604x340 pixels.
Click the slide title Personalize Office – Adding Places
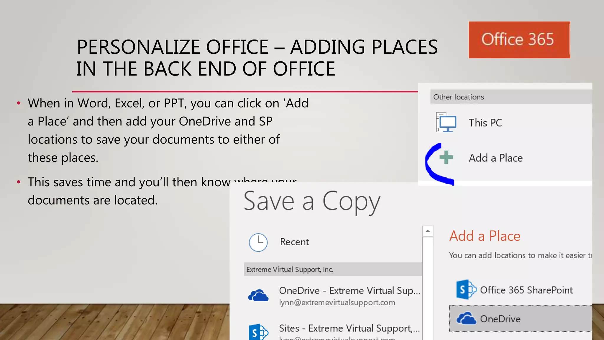point(257,58)
